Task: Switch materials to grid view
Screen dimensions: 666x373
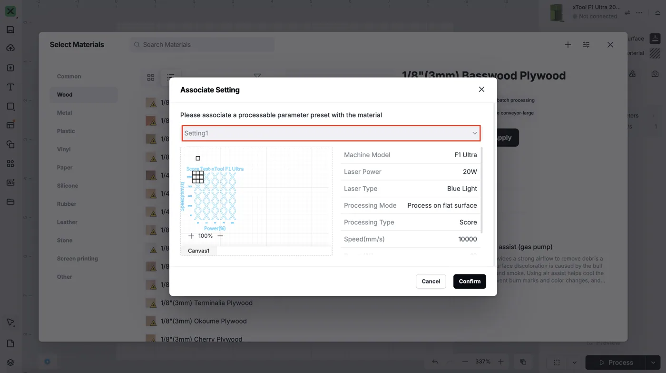Action: click(151, 77)
